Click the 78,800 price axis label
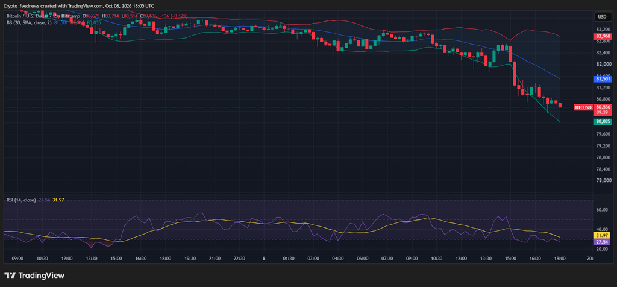The image size is (617, 287). tap(603, 158)
